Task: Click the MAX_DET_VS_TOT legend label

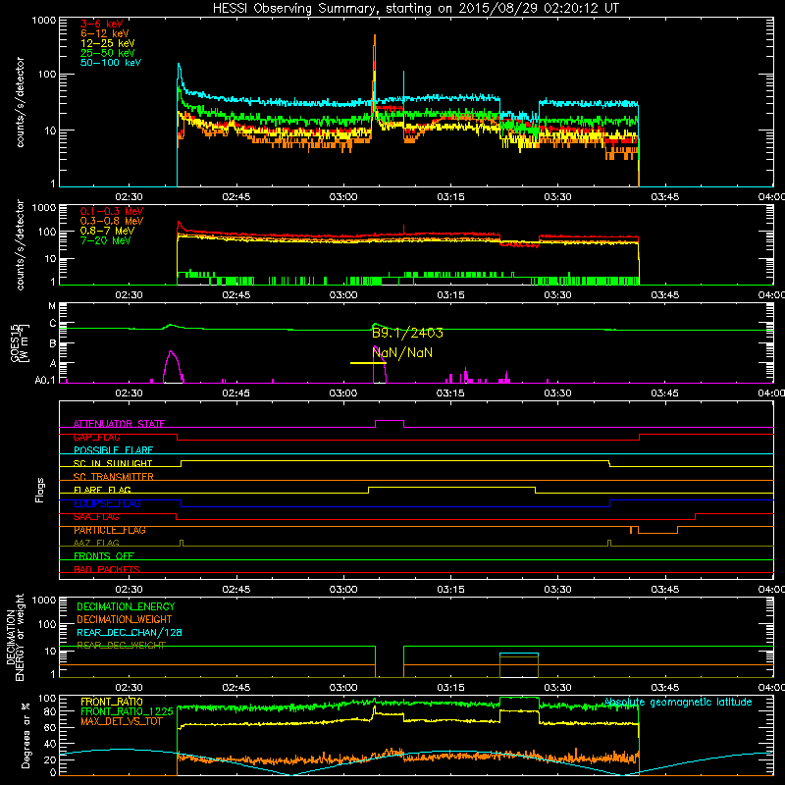Action: (x=121, y=721)
